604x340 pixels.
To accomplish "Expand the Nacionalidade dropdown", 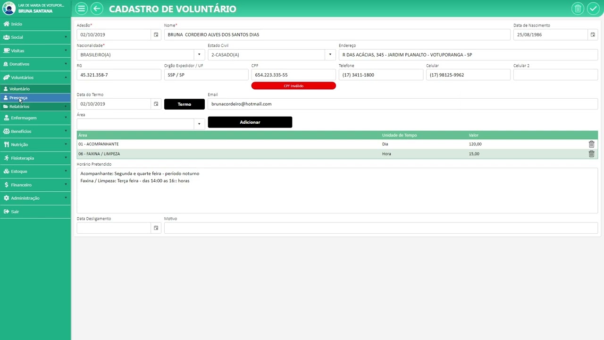I will (x=199, y=55).
